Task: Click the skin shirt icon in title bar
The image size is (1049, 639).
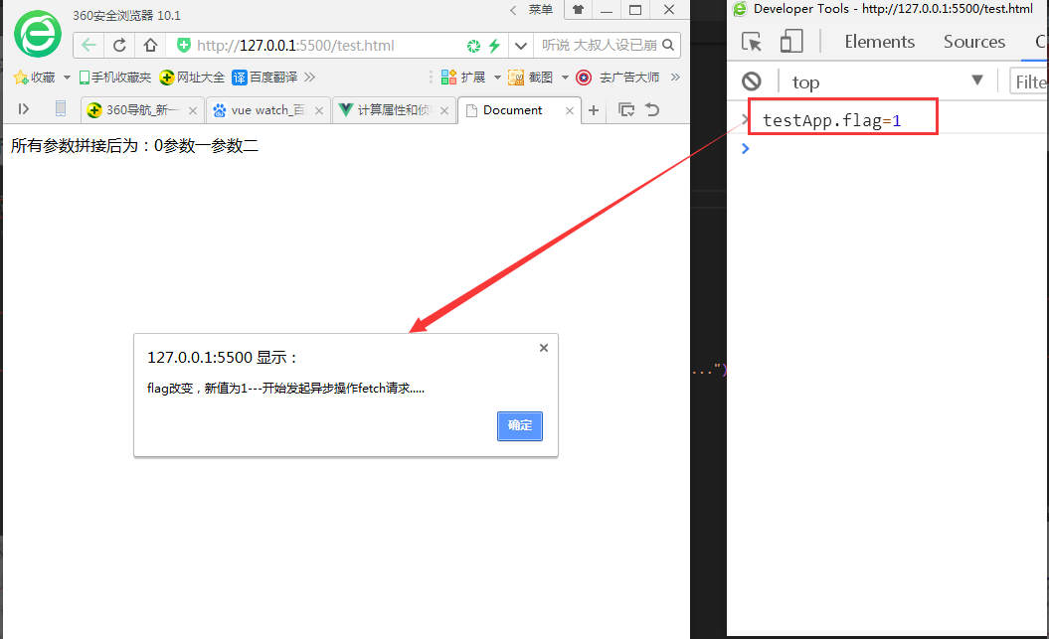Action: click(578, 9)
